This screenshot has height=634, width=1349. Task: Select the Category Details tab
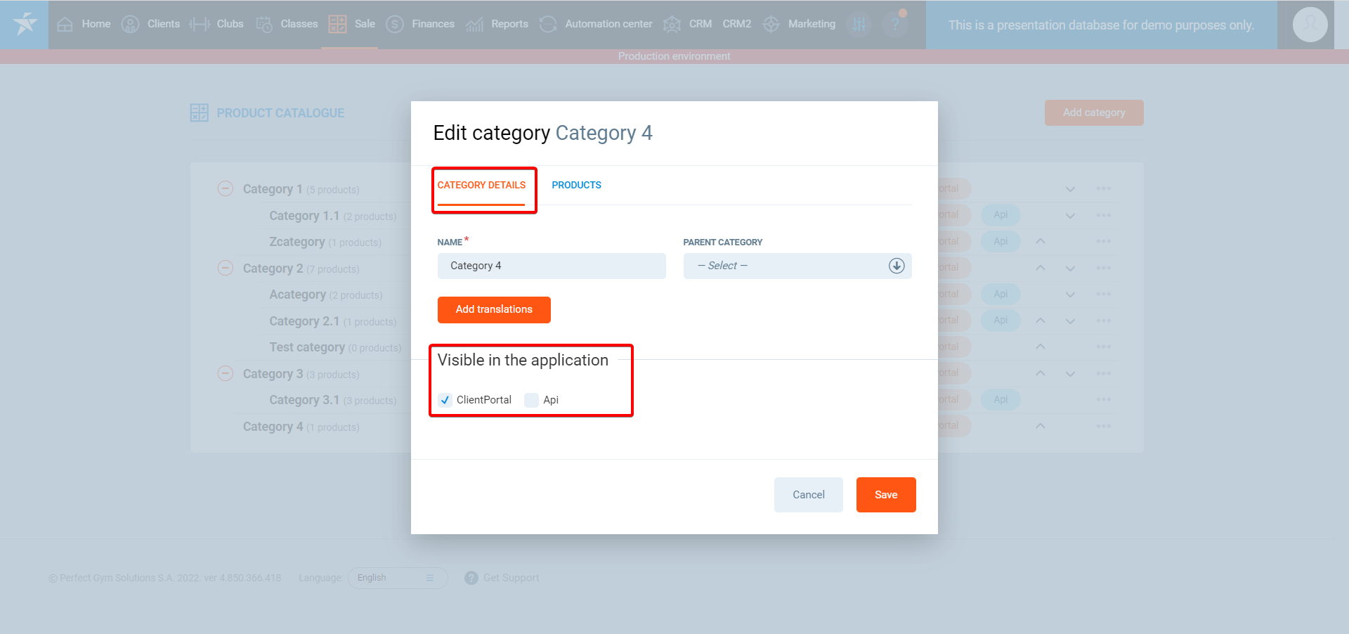(x=481, y=185)
